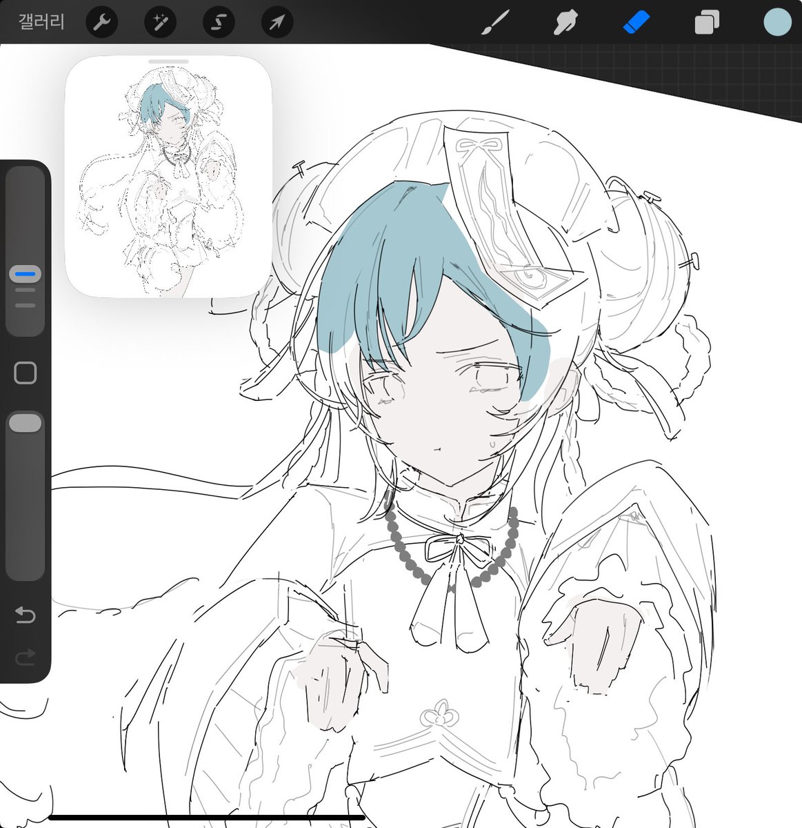Viewport: 802px width, 828px height.
Task: Tap the square modify button in sidebar
Action: pos(26,373)
